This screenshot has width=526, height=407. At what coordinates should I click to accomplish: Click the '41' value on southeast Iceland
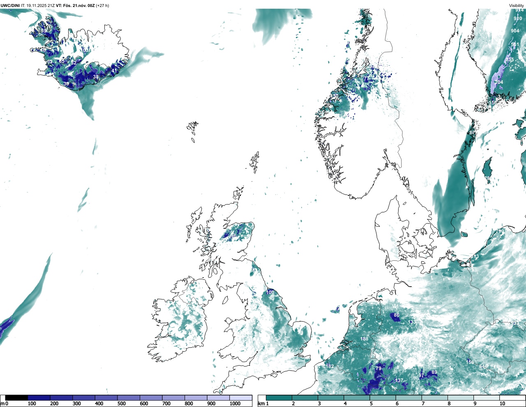pos(114,71)
